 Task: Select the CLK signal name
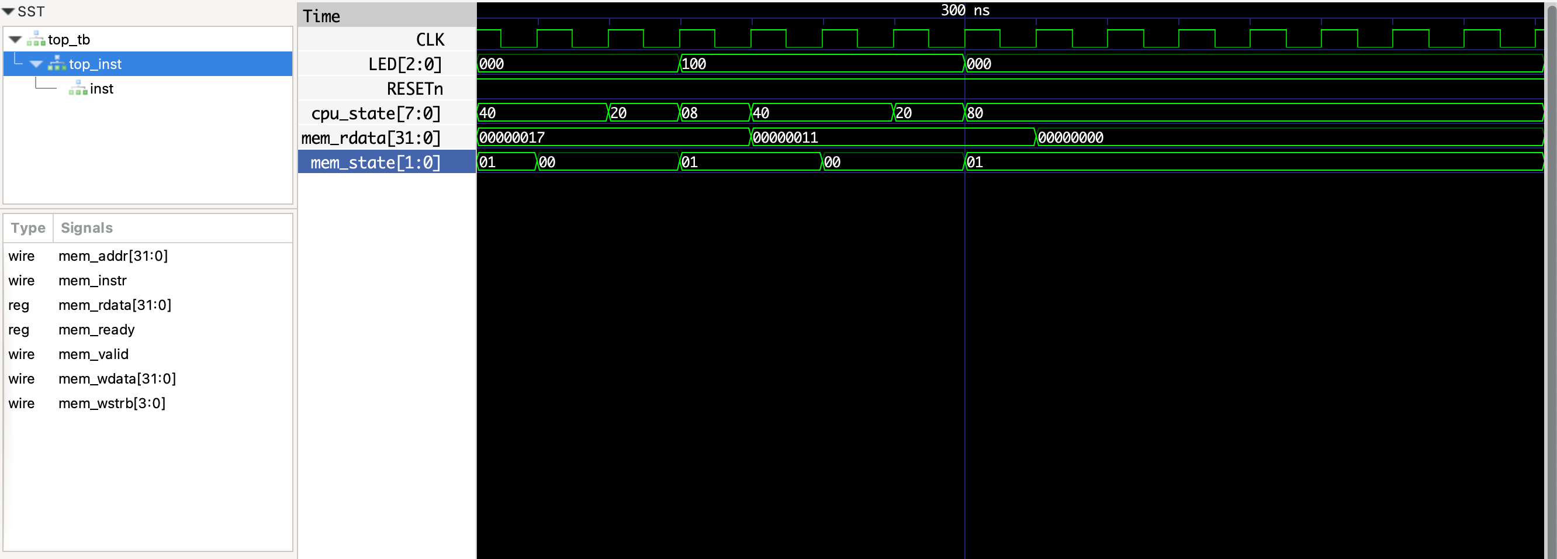click(x=430, y=40)
